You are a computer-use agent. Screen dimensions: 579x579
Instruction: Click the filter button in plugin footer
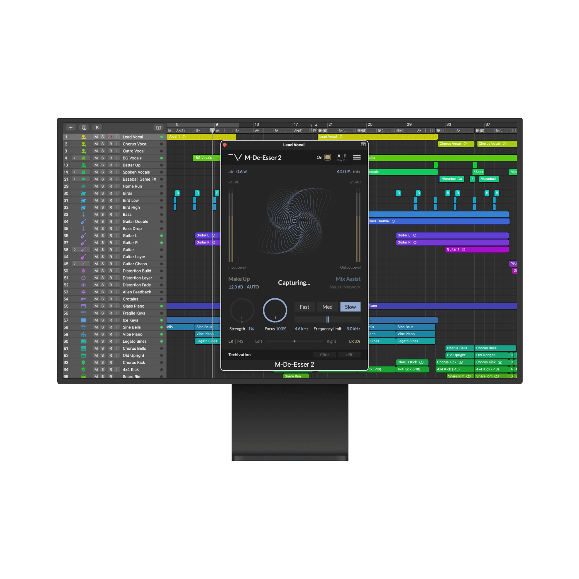[x=324, y=355]
